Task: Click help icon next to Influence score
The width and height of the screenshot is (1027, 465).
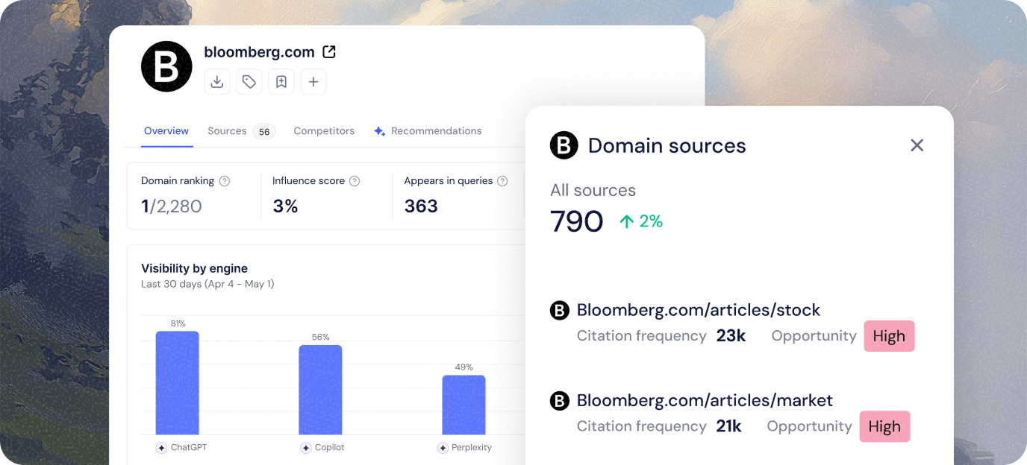Action: click(355, 181)
